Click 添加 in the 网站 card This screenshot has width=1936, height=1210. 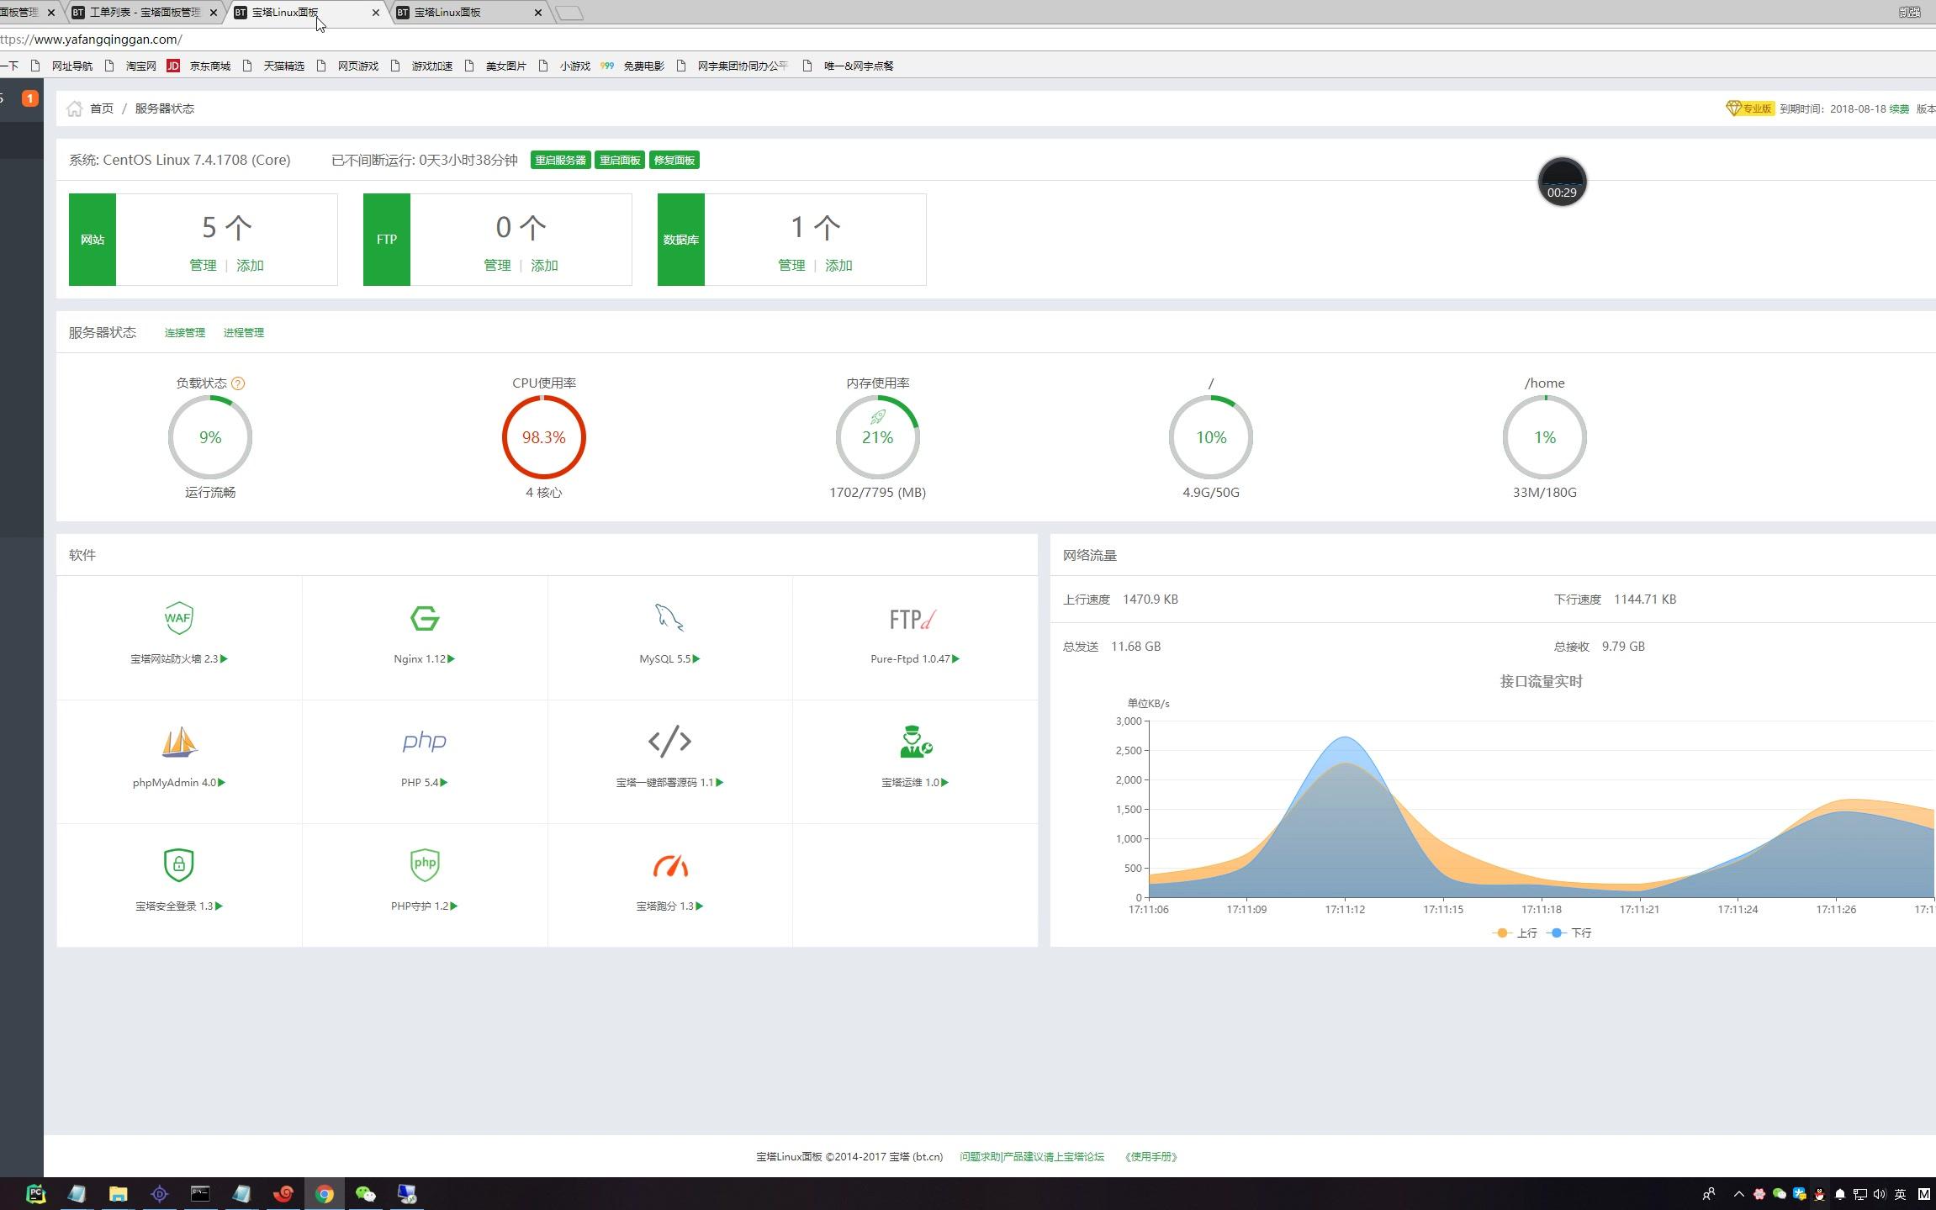point(250,266)
